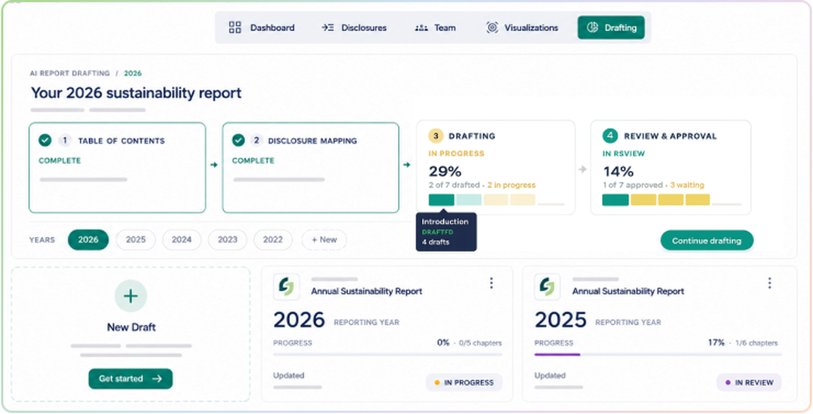Open the 2026 Annual Sustainability Report title
Viewport: 813px width, 414px height.
[366, 292]
